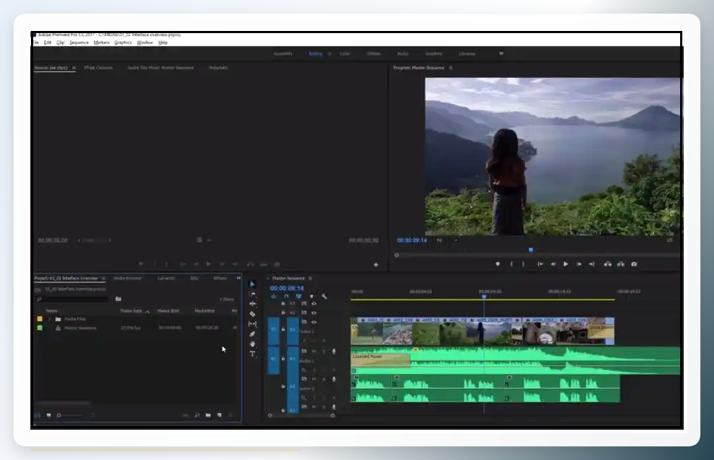Viewport: 714px width, 460px height.
Task: Toggle the A1 track target button
Action: click(x=293, y=358)
